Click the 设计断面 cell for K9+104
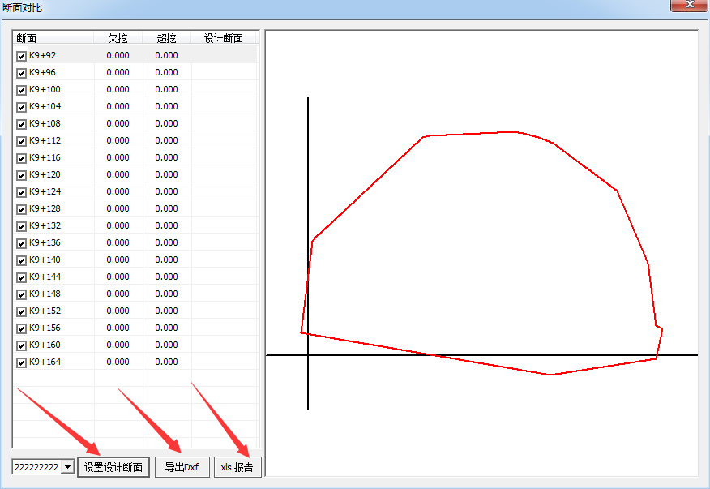Viewport: 710px width, 489px height. [224, 107]
